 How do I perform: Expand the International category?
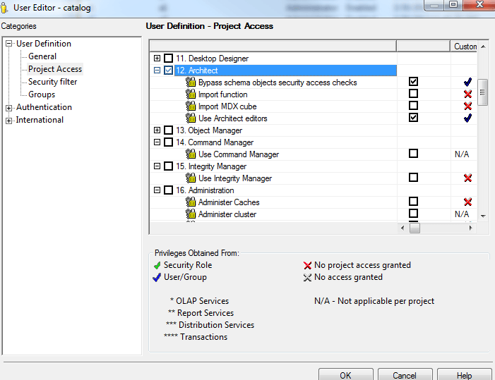coord(9,121)
